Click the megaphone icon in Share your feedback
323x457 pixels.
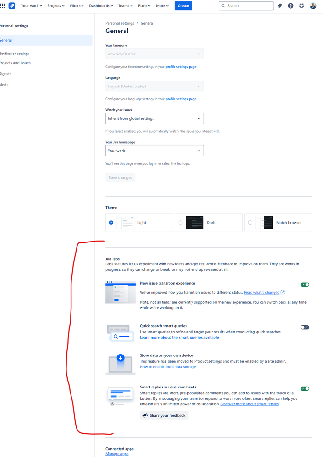tap(145, 415)
